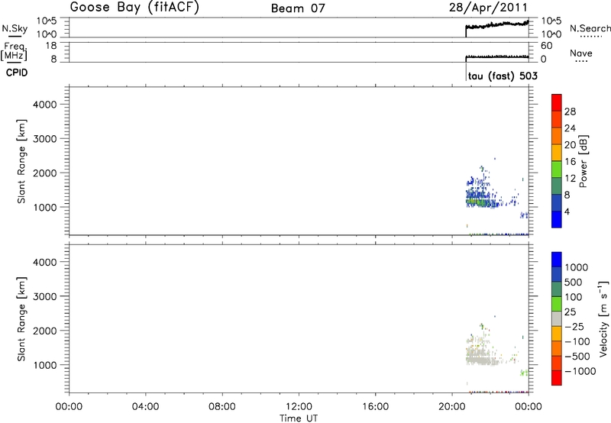
Task: Click the '04:00' time axis tick label
Action: [x=145, y=407]
